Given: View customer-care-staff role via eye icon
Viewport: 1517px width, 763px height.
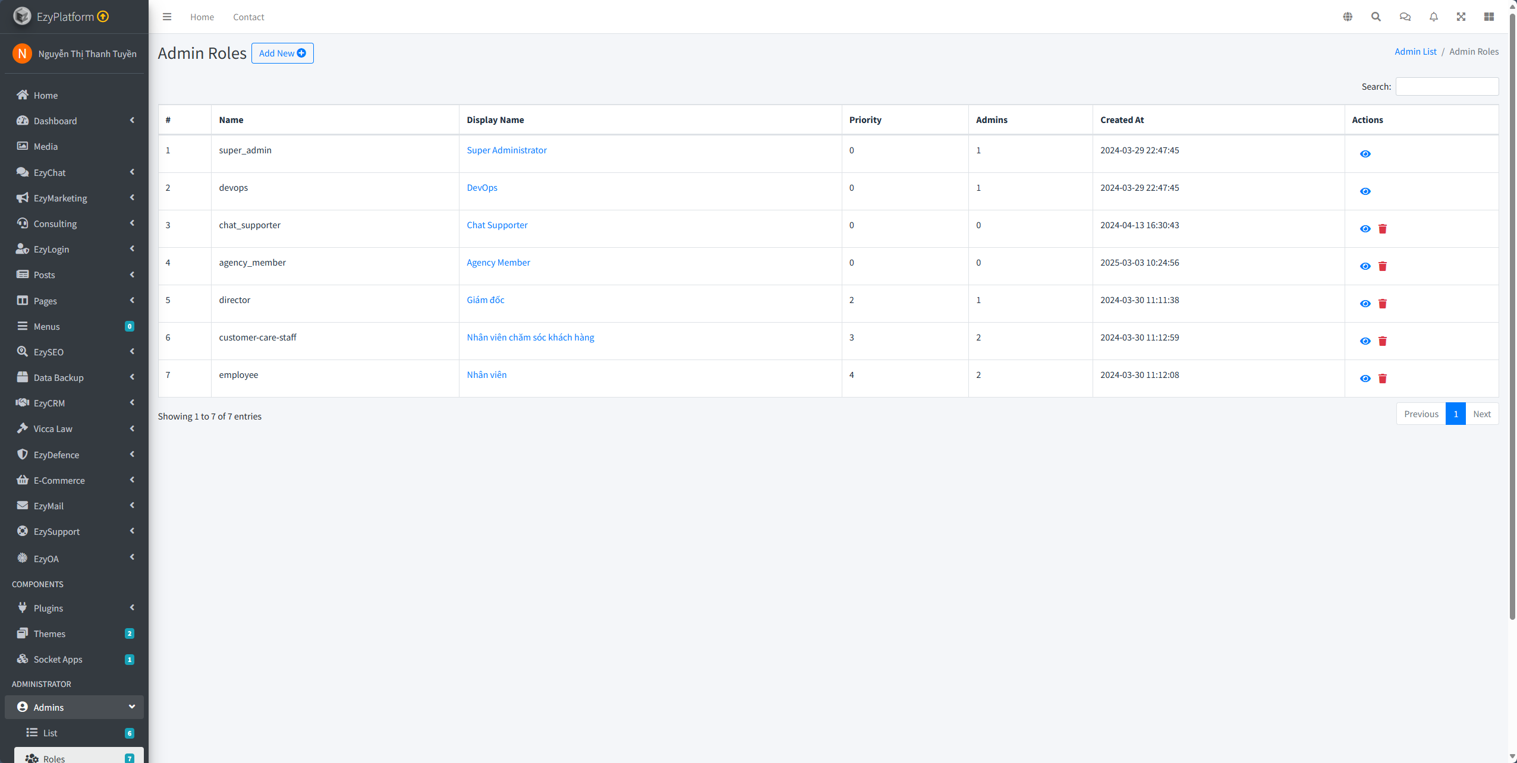Looking at the screenshot, I should [x=1365, y=341].
